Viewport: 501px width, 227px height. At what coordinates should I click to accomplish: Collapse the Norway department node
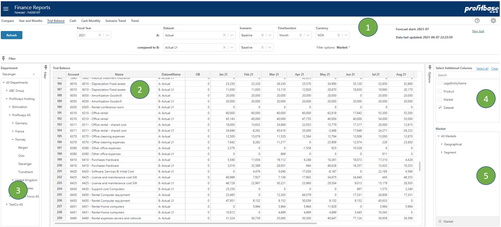[13, 139]
